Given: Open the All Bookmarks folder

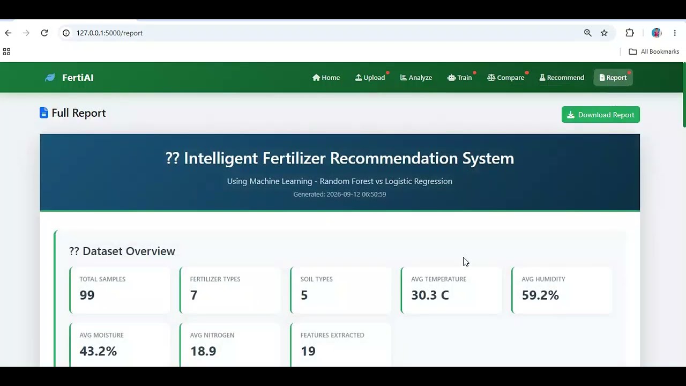Looking at the screenshot, I should pyautogui.click(x=654, y=51).
